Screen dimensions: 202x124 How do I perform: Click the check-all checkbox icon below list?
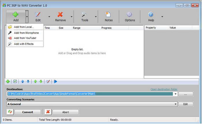15,81
